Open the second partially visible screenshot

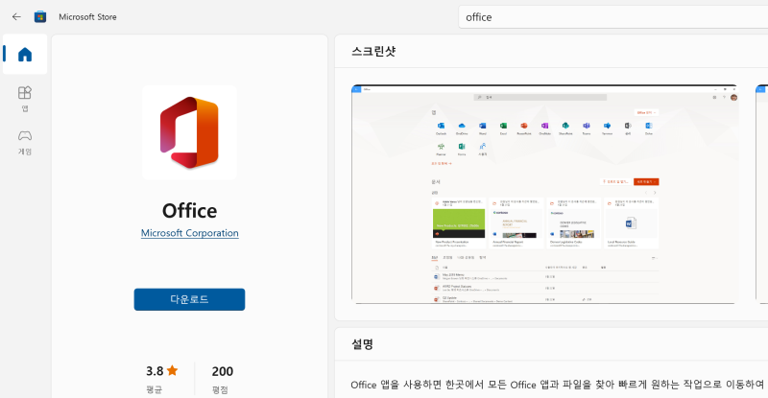761,195
